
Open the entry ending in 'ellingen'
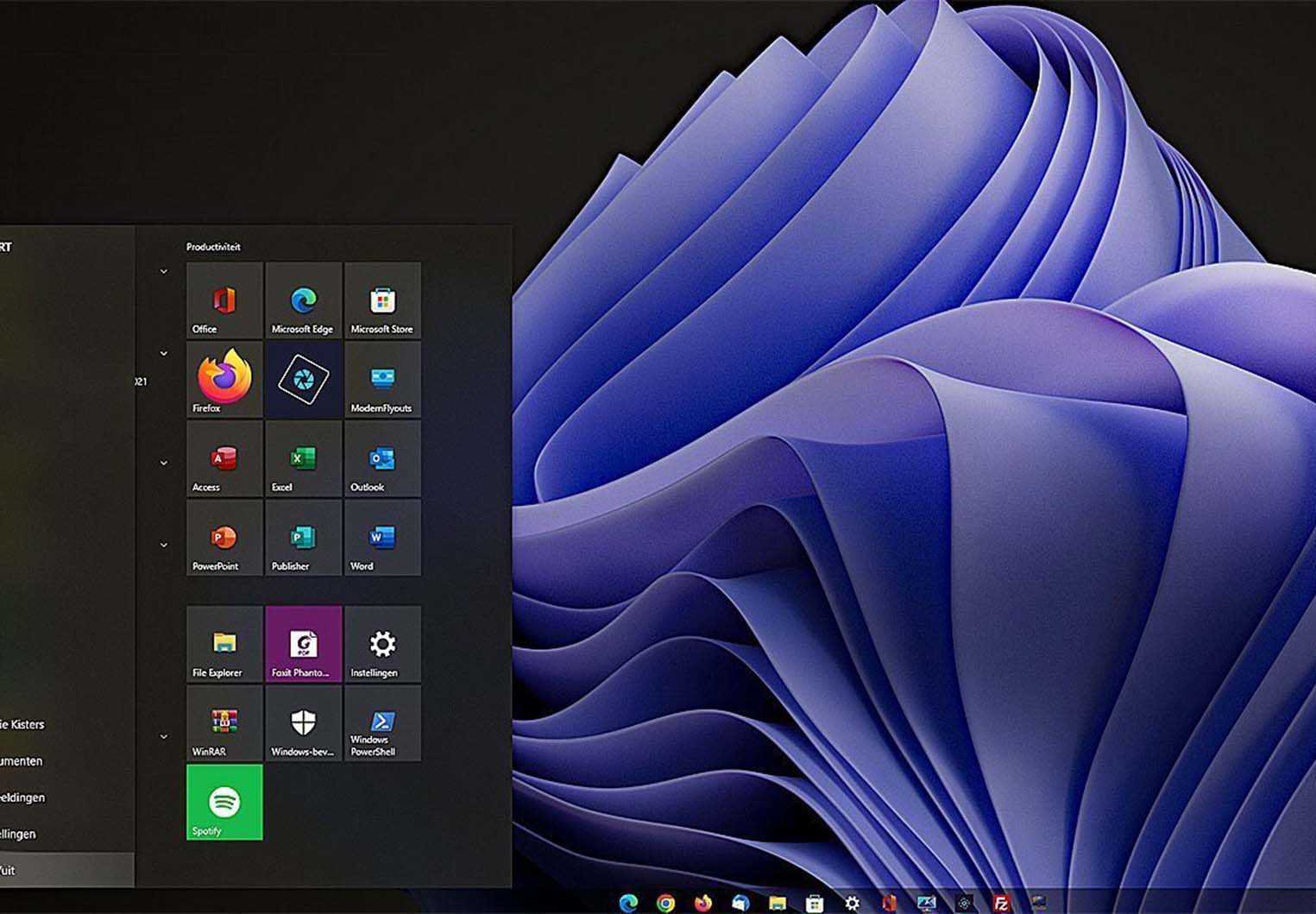click(x=18, y=834)
